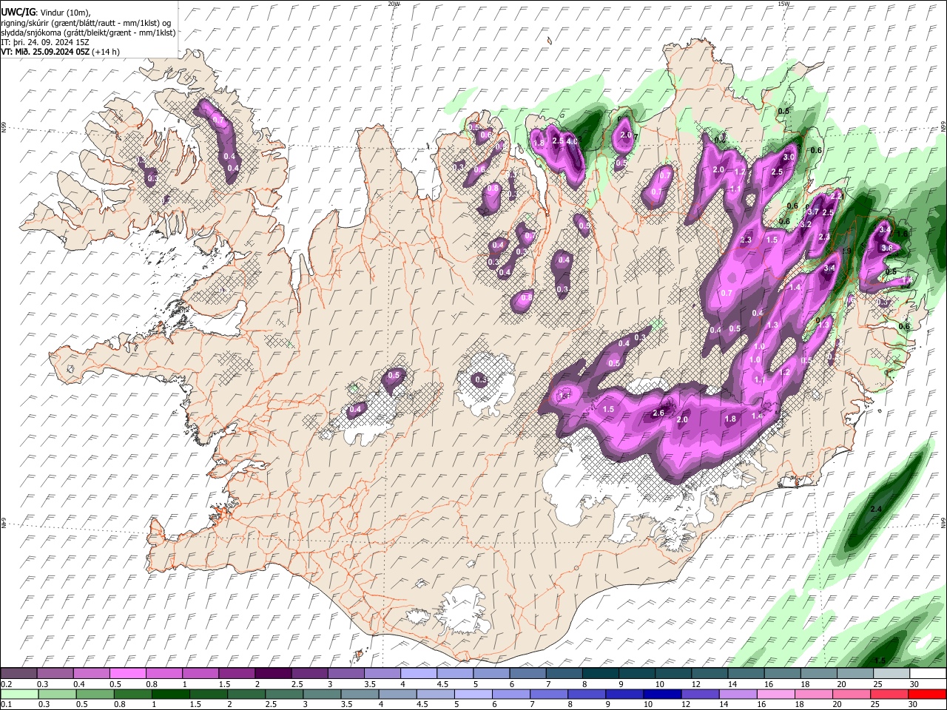
Task: Pick deep blue swatch at 10 in rain legend
Action: [x=664, y=694]
